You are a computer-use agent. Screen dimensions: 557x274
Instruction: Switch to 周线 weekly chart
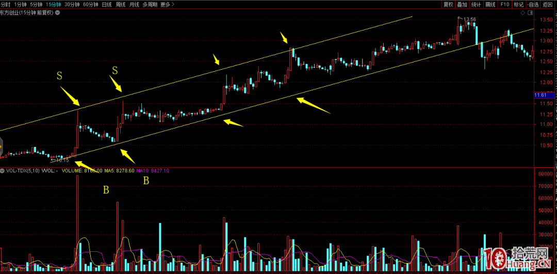[x=121, y=5]
